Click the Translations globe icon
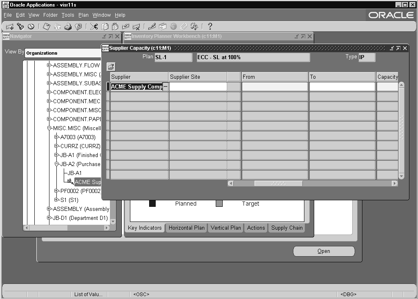418x299 pixels. click(173, 27)
